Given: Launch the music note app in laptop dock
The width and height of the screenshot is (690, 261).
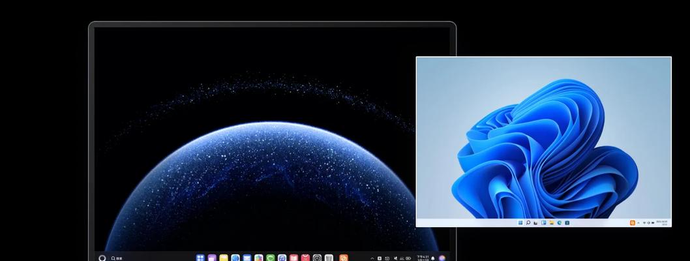Looking at the screenshot, I should (x=282, y=258).
